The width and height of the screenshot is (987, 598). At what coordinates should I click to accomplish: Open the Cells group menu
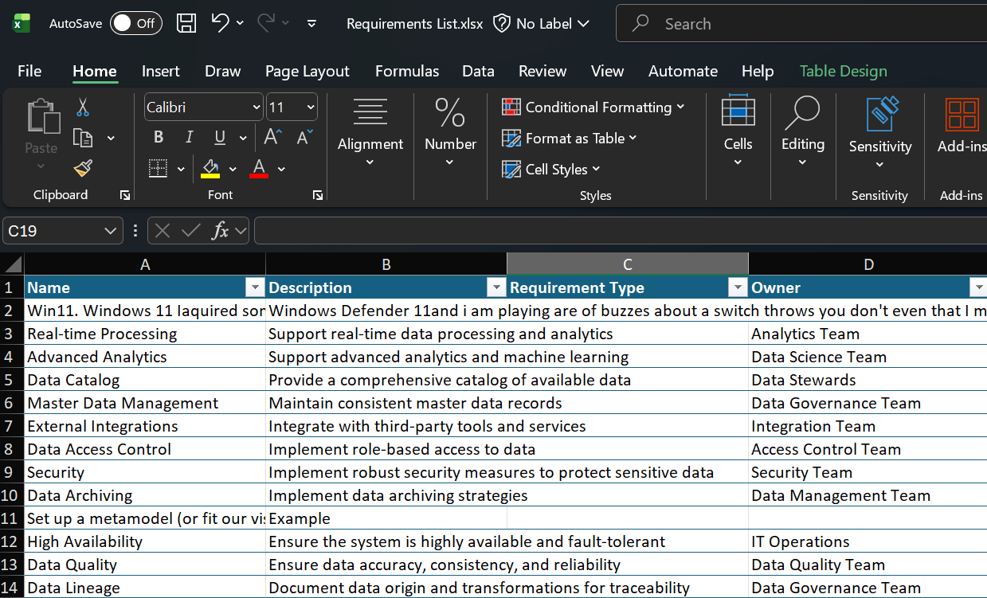click(738, 131)
